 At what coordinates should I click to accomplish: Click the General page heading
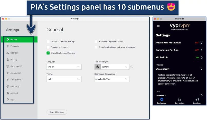(55, 30)
